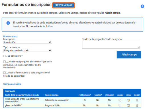Open the blue help question-mark icon

click(x=142, y=6)
